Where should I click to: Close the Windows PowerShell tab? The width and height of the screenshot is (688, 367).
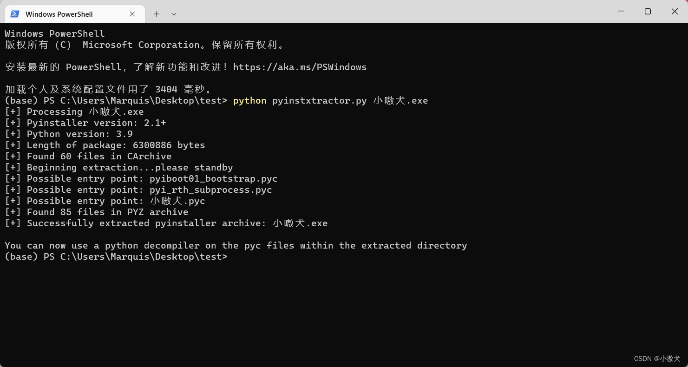(x=132, y=14)
